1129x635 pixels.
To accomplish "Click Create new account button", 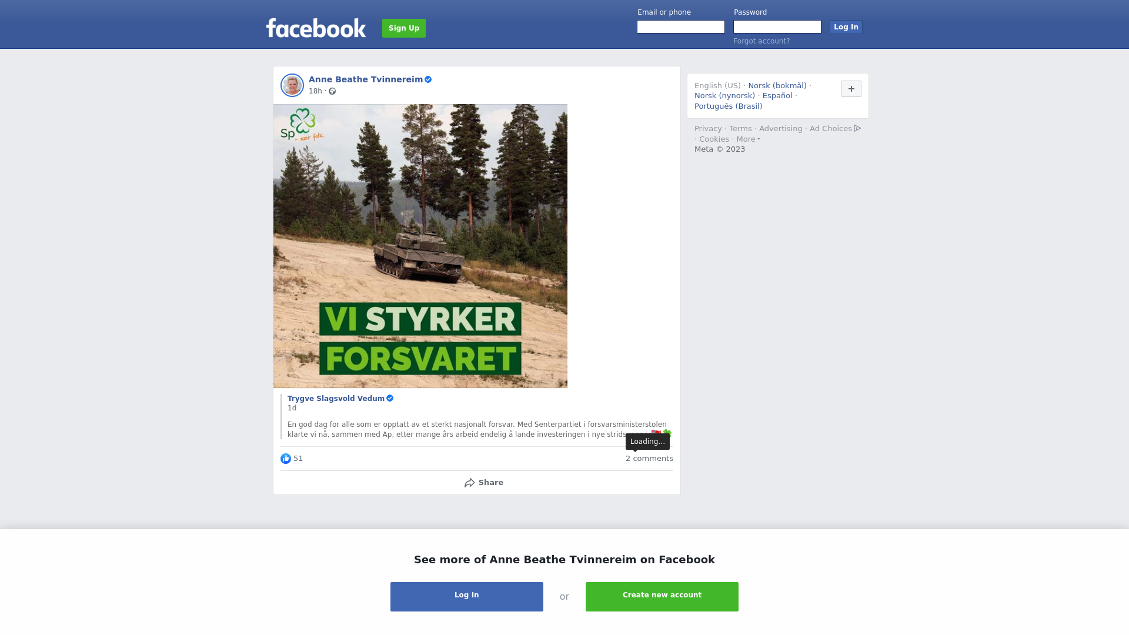I will coord(662,597).
